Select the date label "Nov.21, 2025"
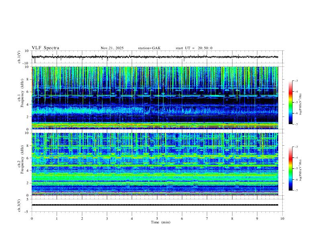The height and width of the screenshot is (245, 318). [x=112, y=48]
